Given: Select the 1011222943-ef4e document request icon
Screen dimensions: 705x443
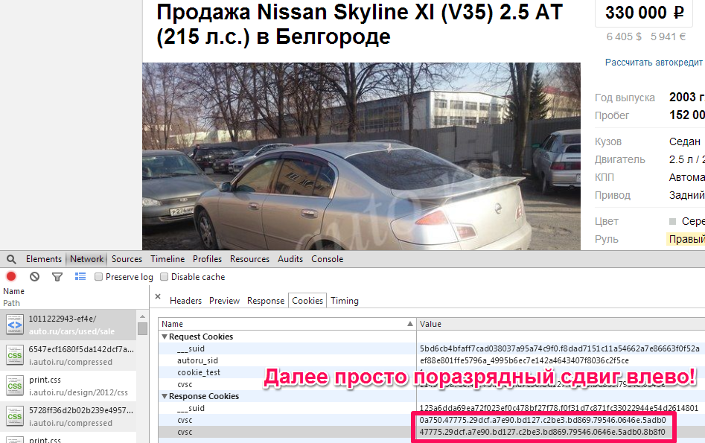Looking at the screenshot, I should pyautogui.click(x=14, y=325).
